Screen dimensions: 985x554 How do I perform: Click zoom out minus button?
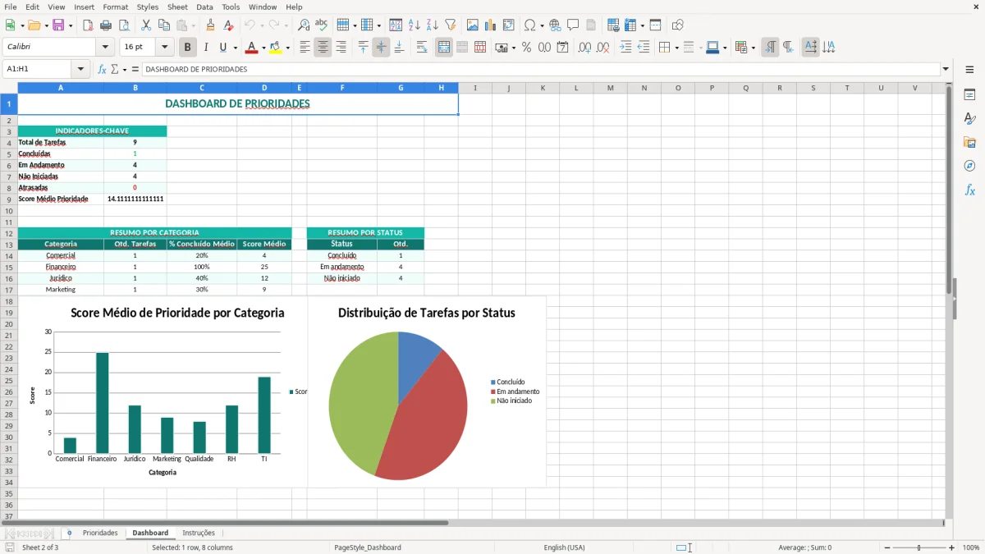pos(887,547)
